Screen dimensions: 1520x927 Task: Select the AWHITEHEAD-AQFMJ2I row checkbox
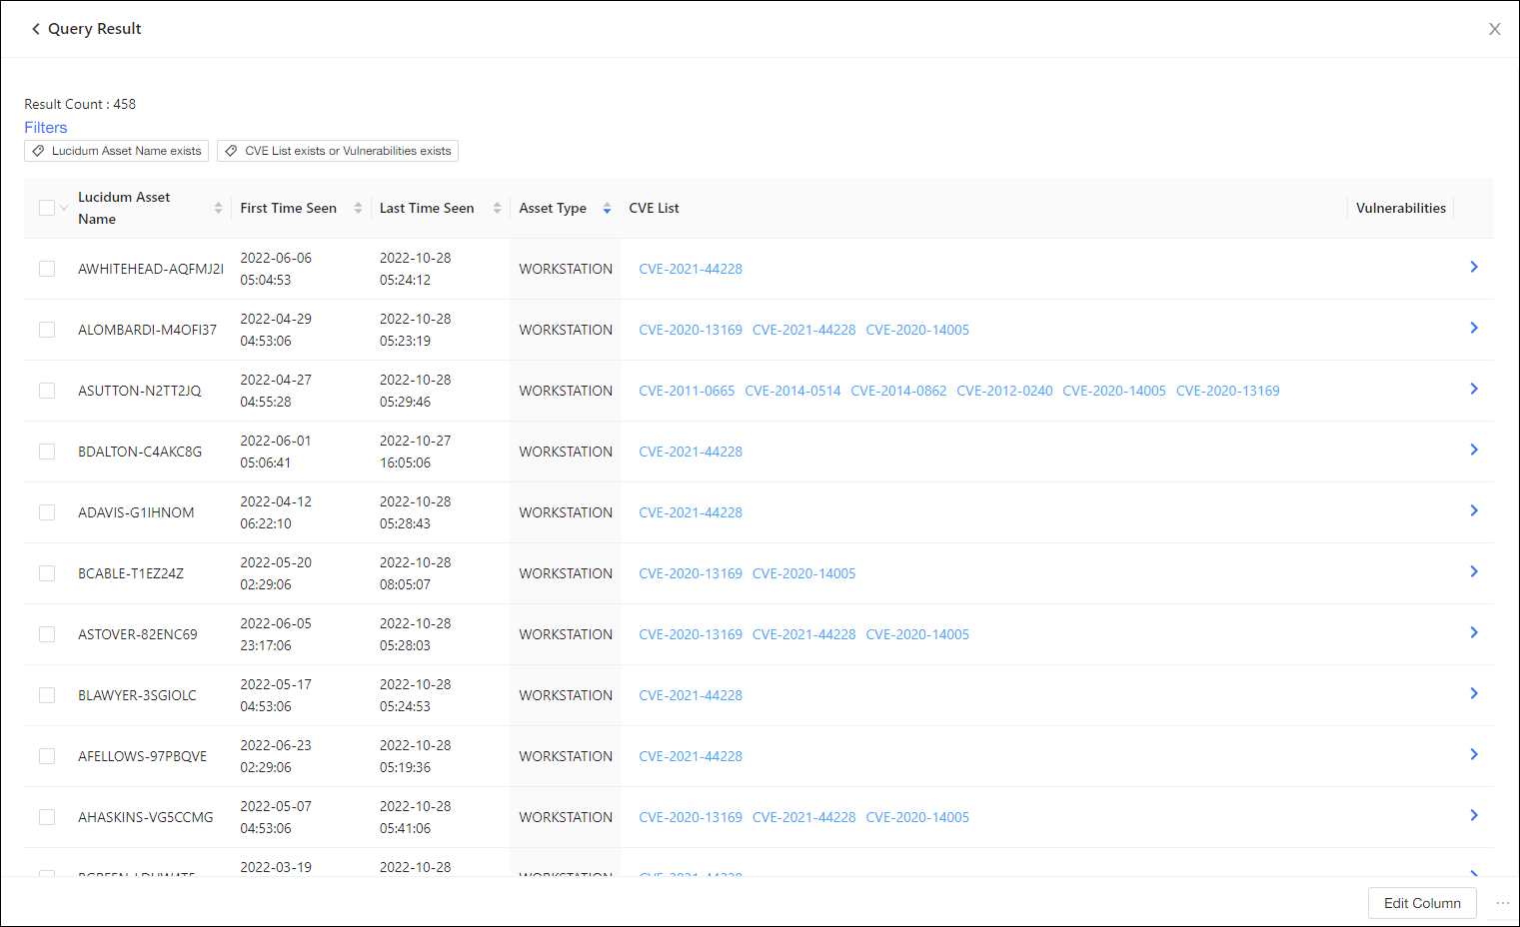[x=47, y=269]
